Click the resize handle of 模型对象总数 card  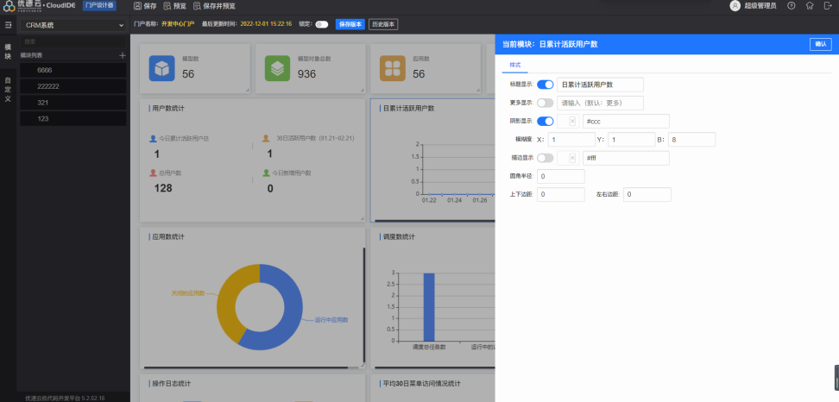(x=363, y=90)
